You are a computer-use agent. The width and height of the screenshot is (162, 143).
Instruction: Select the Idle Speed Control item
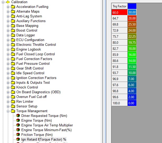point(30,73)
